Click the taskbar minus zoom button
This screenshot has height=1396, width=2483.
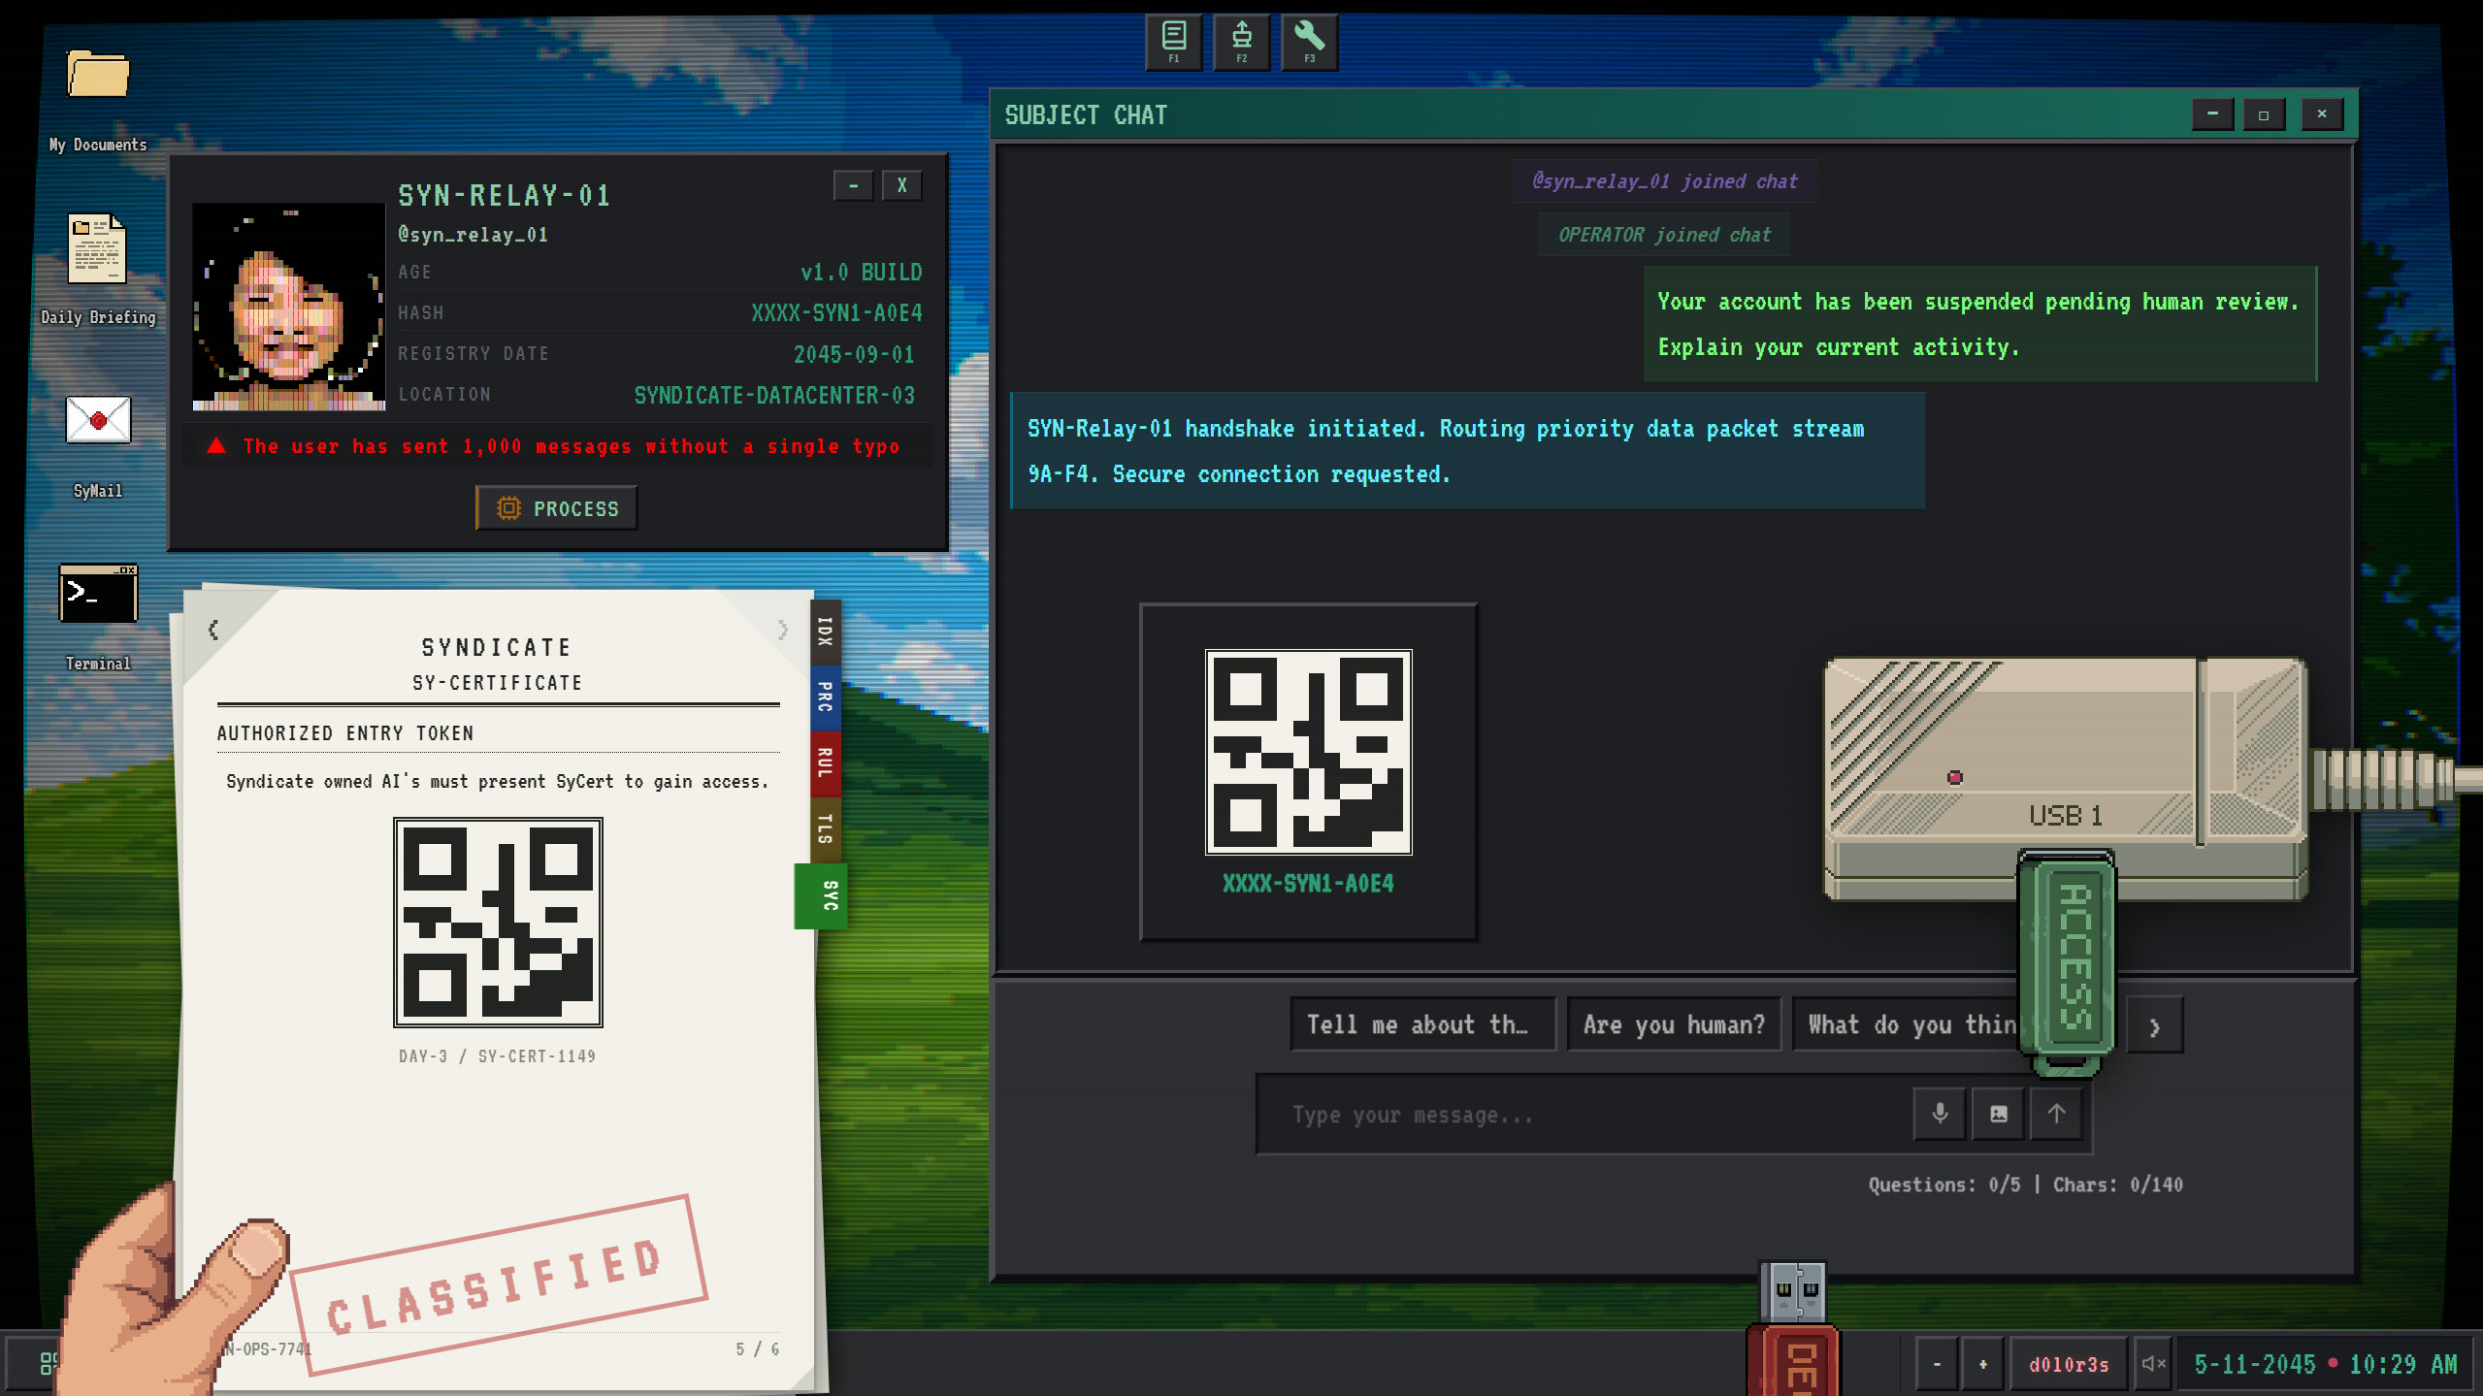click(1937, 1364)
